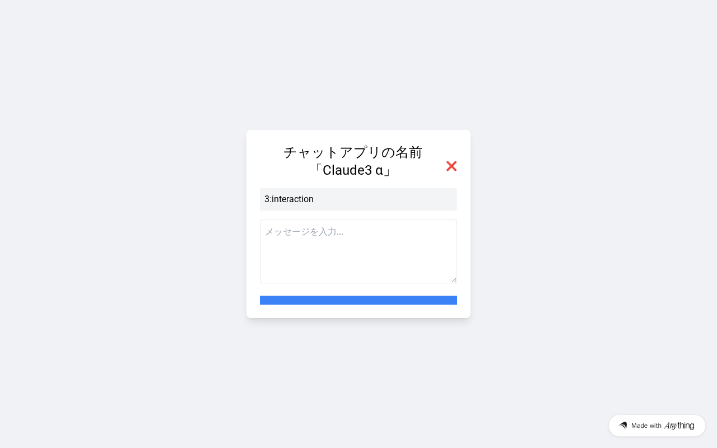Dismiss the card using the red cross
Image resolution: width=717 pixels, height=448 pixels.
451,166
